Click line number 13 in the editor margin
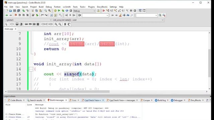This screenshot has width=214, height=120. pyautogui.click(x=19, y=64)
